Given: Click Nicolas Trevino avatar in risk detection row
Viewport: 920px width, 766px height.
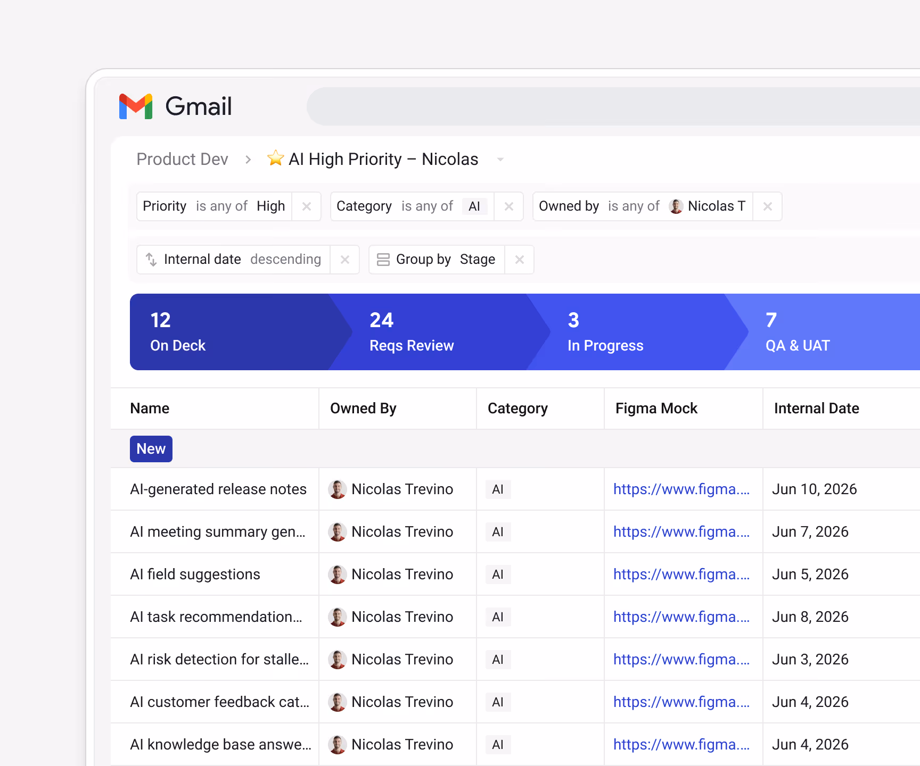Looking at the screenshot, I should [338, 660].
